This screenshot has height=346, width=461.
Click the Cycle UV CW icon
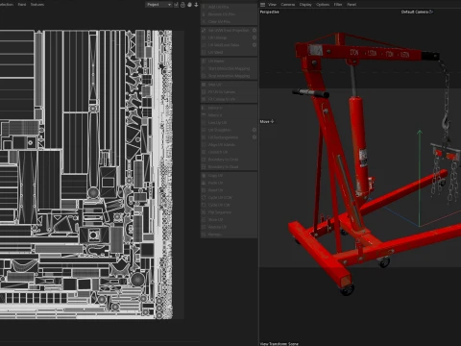204,205
